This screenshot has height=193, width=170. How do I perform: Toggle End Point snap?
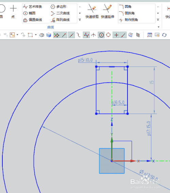click(x=64, y=35)
